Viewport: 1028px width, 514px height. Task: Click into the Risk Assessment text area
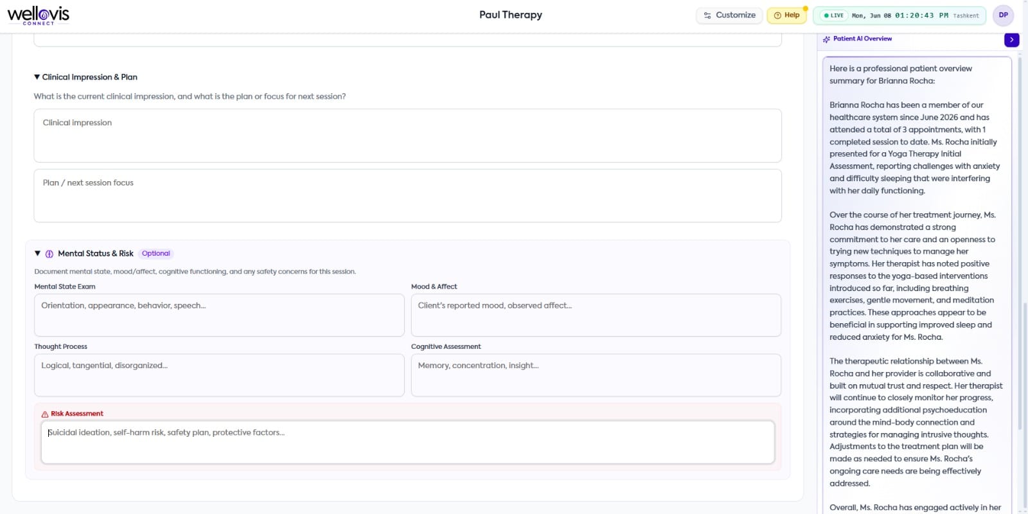tap(407, 442)
